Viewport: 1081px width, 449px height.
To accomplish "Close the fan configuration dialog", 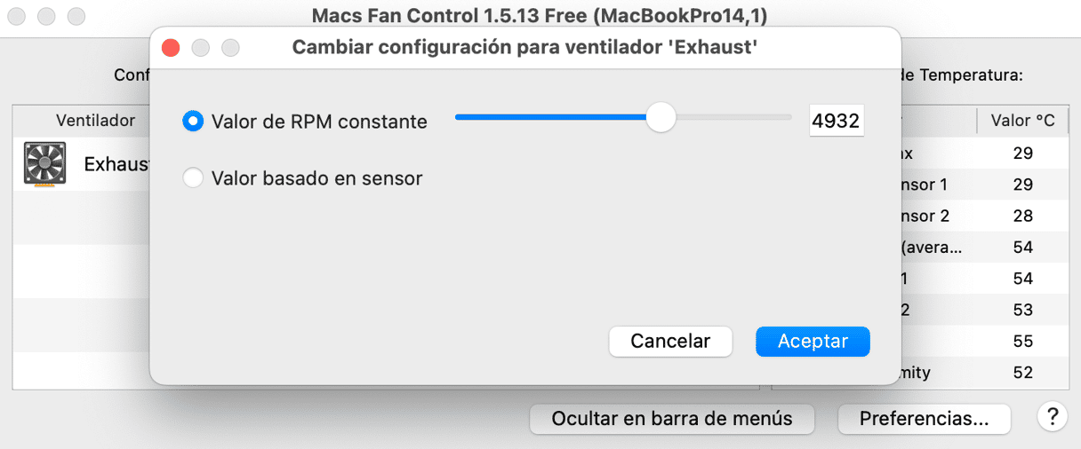I will click(171, 48).
